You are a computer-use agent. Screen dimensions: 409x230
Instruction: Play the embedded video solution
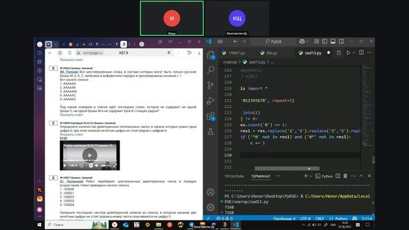pos(89,155)
